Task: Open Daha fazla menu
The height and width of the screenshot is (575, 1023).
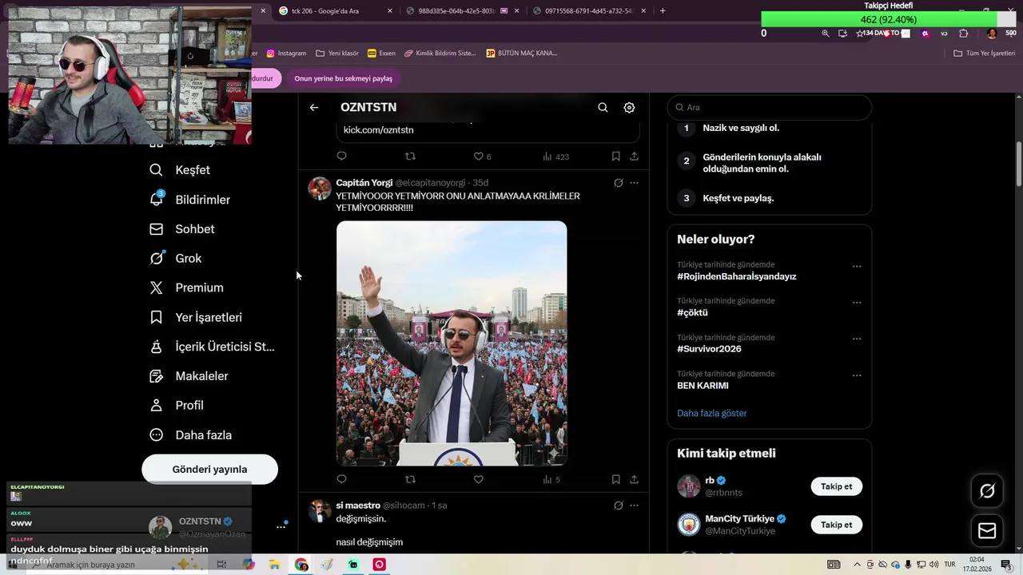Action: click(191, 435)
